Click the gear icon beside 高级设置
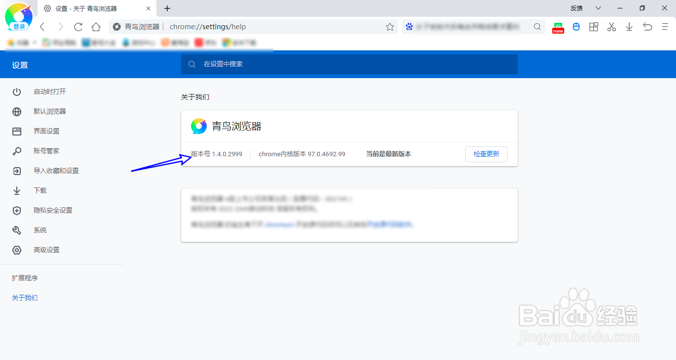This screenshot has width=676, height=360. point(17,250)
